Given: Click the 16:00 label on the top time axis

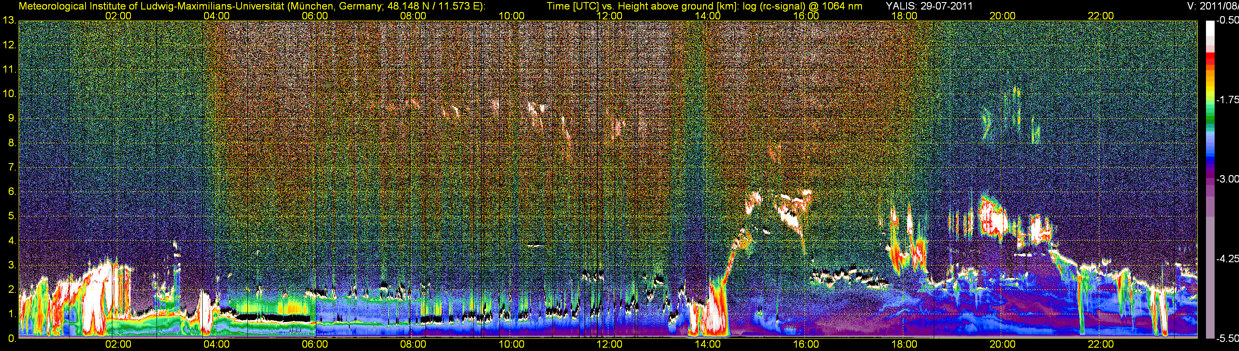Looking at the screenshot, I should [806, 16].
